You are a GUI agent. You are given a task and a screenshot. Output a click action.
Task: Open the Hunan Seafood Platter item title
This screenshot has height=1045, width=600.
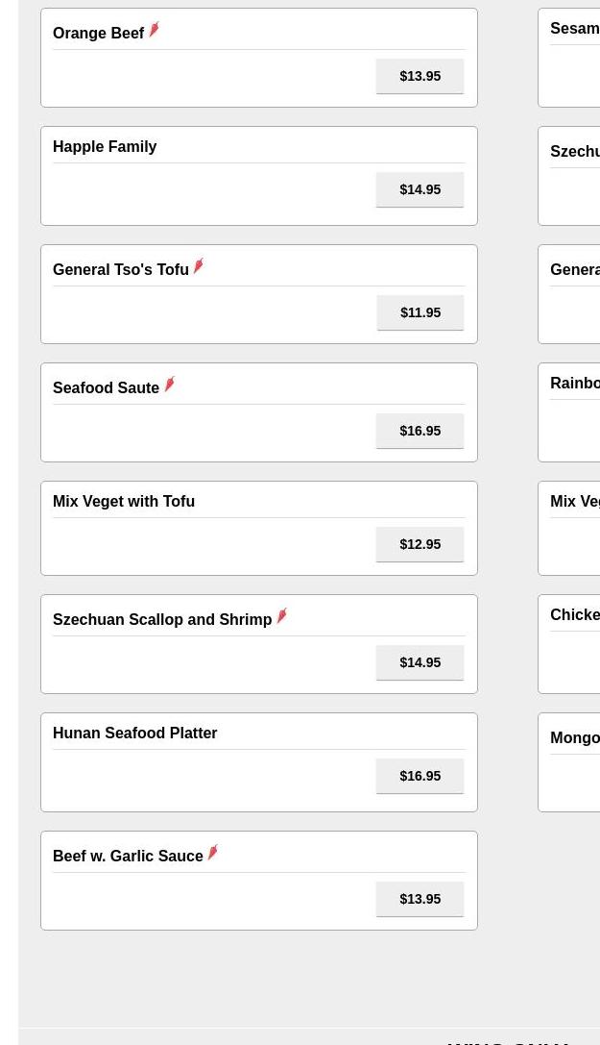[135, 734]
